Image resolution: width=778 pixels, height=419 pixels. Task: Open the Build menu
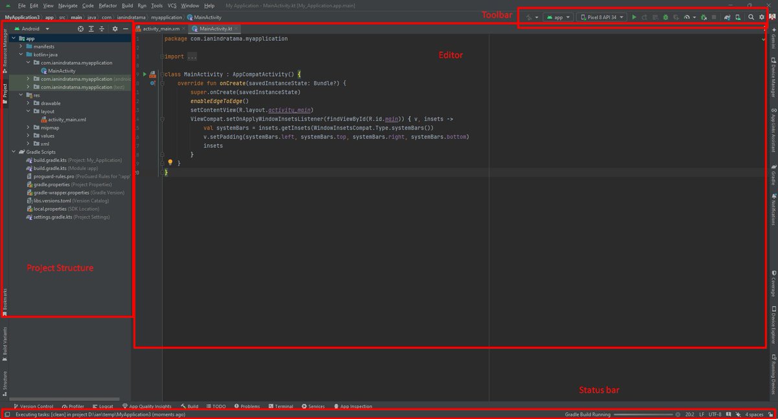[x=128, y=5]
